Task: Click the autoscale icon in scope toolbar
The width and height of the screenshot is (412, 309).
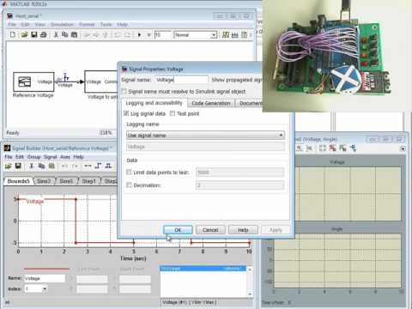Action: tap(323, 148)
